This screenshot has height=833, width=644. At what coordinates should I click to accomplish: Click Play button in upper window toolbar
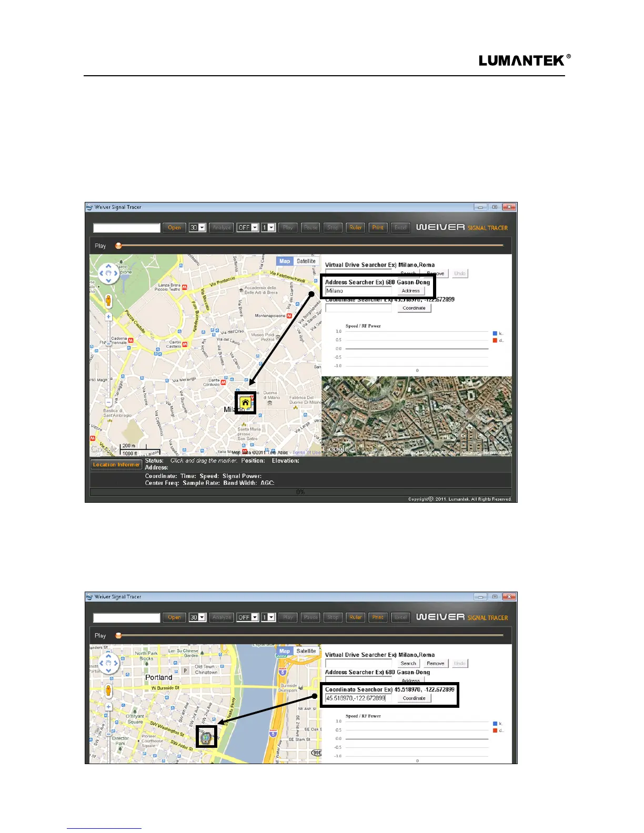(288, 228)
